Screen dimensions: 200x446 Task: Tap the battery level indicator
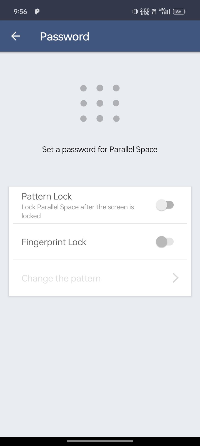(x=179, y=11)
